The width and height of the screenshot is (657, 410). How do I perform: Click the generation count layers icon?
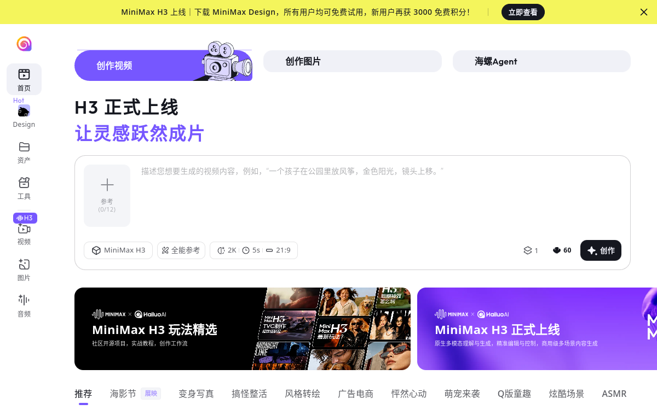(x=528, y=250)
